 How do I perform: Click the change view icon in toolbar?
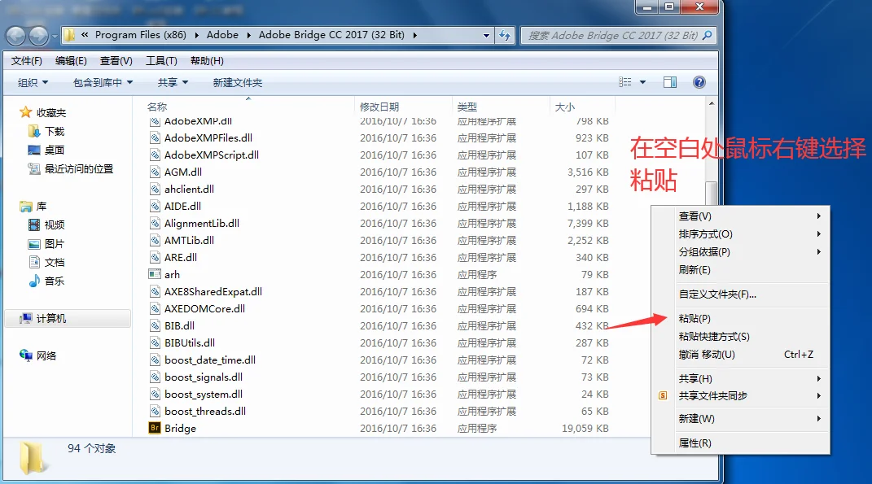625,82
